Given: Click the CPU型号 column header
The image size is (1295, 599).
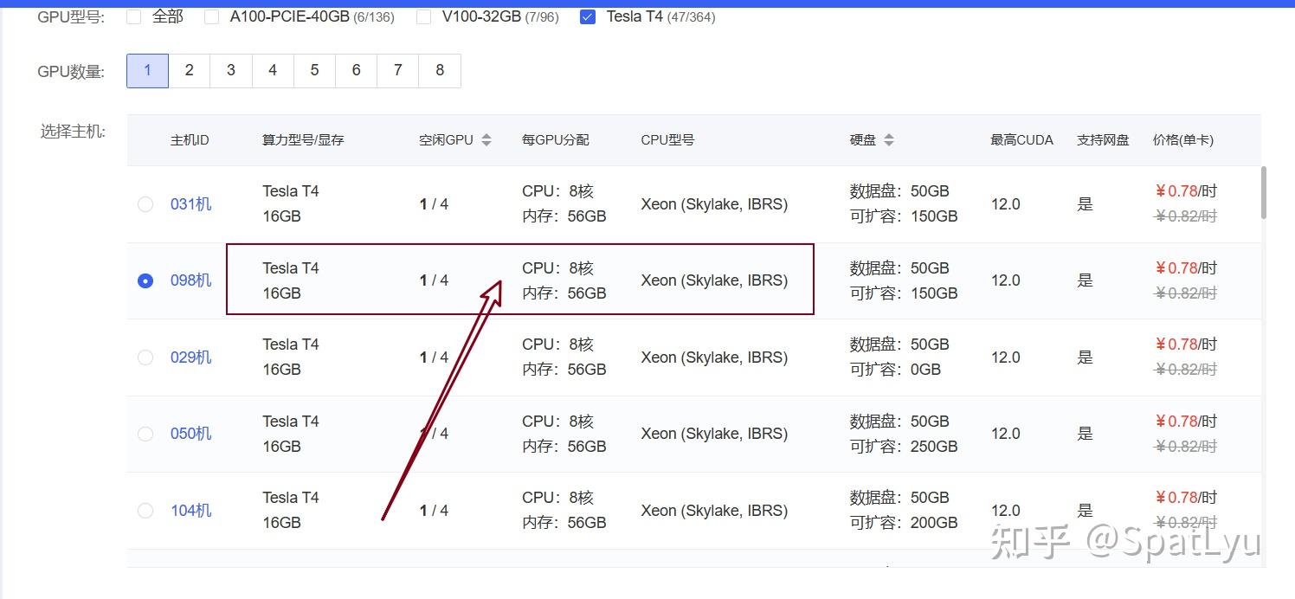Looking at the screenshot, I should click(667, 139).
